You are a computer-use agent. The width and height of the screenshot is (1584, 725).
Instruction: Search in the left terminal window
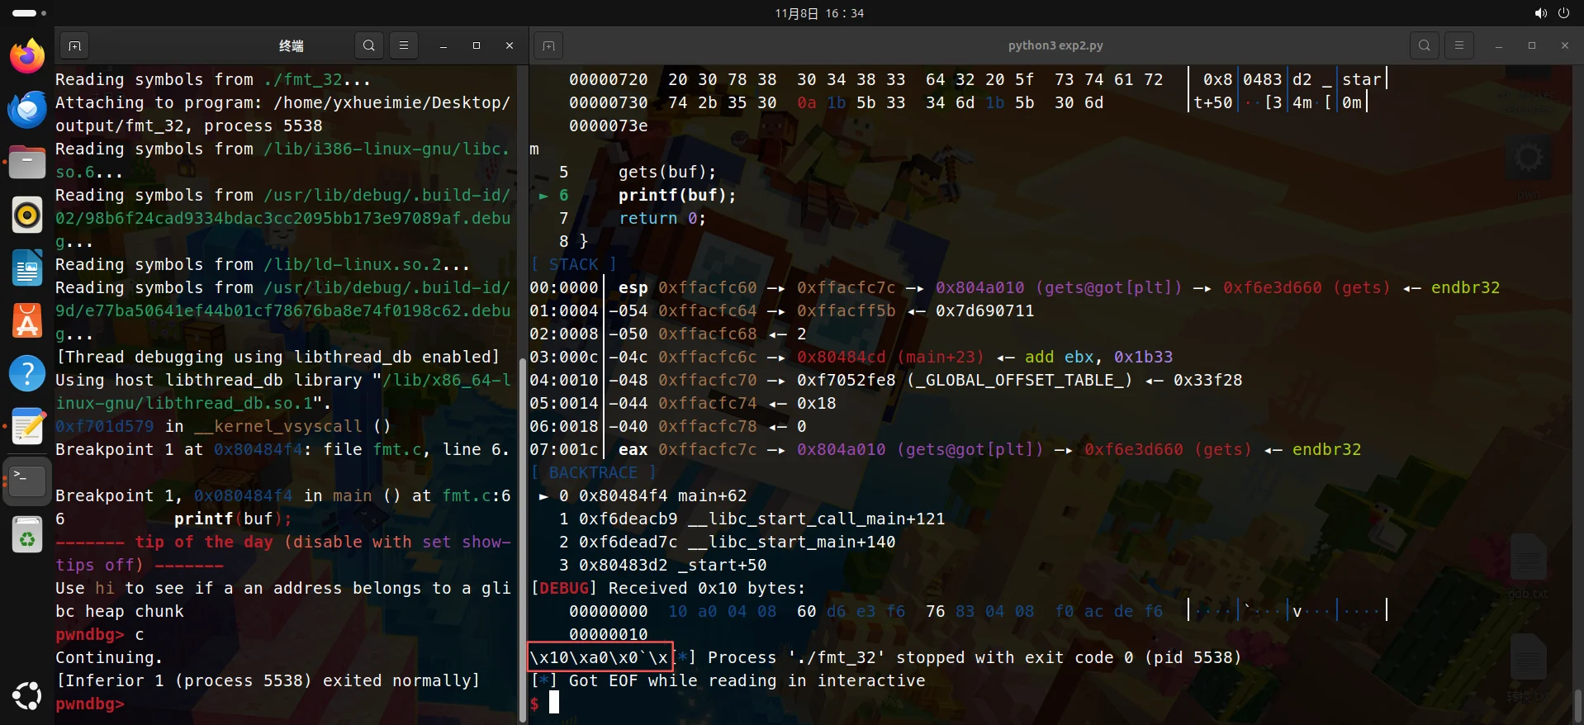[x=369, y=45]
